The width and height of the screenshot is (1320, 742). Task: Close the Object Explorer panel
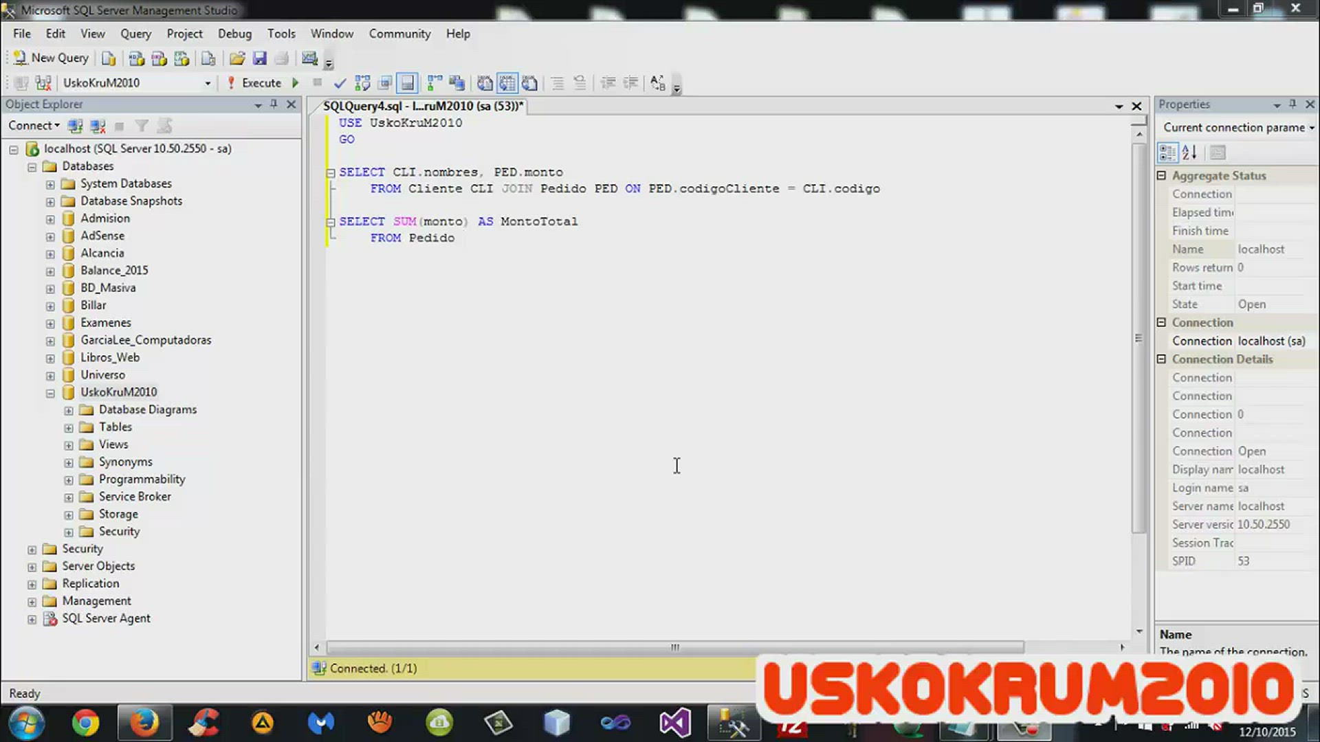pos(291,104)
